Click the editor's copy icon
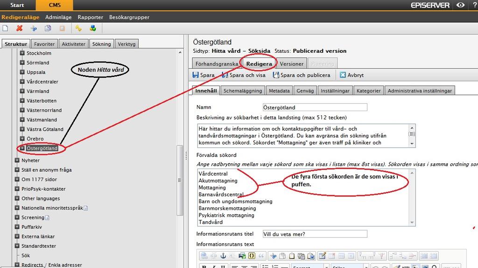Image resolution: width=478 pixels, height=268 pixels. coord(282,256)
